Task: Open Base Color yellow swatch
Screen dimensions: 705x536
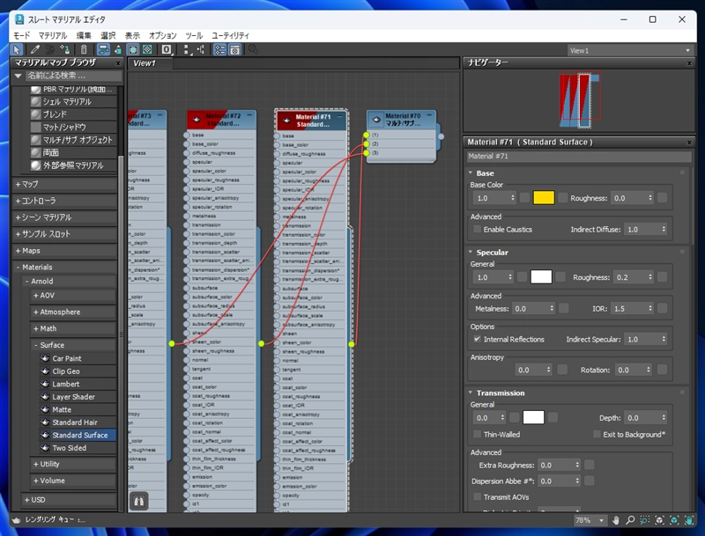Action: [x=544, y=198]
